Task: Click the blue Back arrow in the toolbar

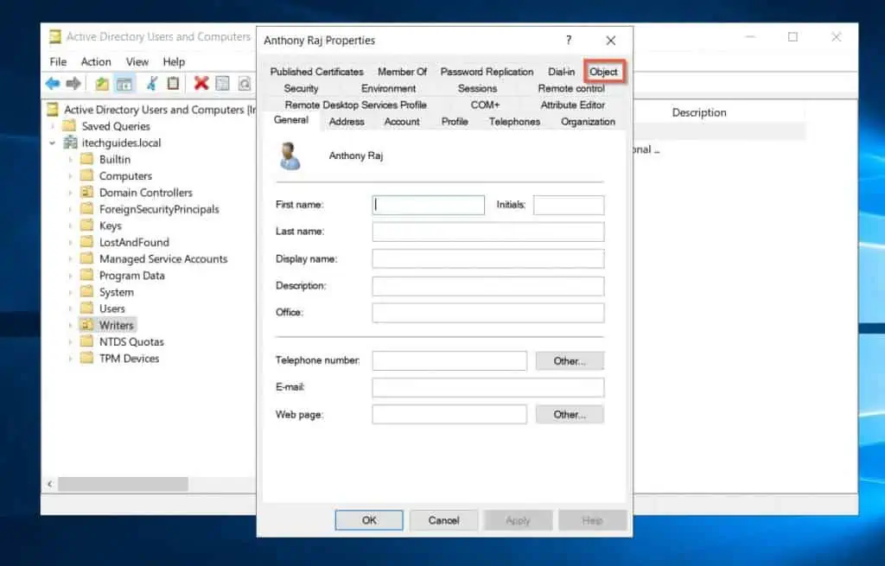Action: coord(53,84)
